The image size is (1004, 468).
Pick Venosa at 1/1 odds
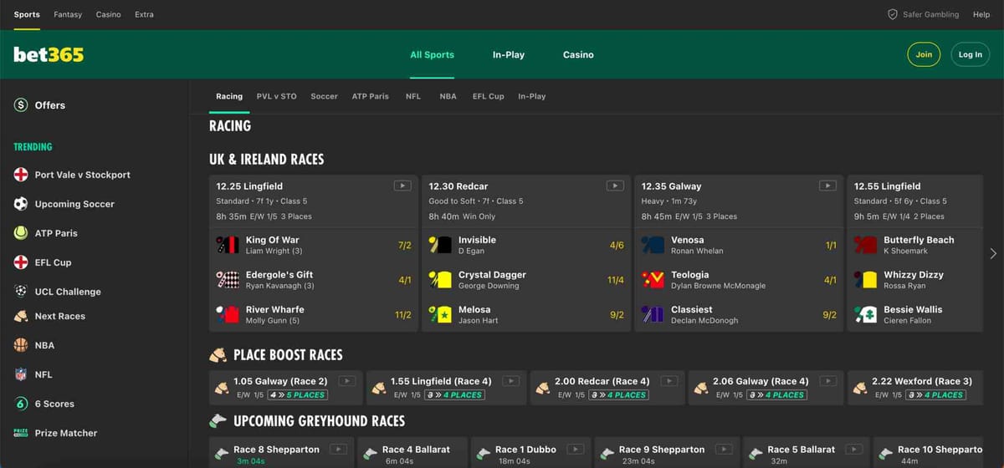coord(830,246)
